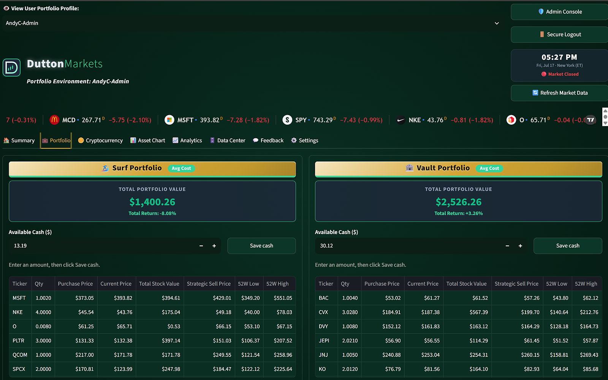
Task: Click MSFT ticker tape price 393.82
Action: (x=210, y=120)
